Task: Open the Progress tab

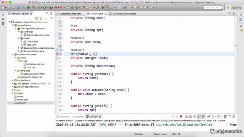Action: tap(78, 117)
